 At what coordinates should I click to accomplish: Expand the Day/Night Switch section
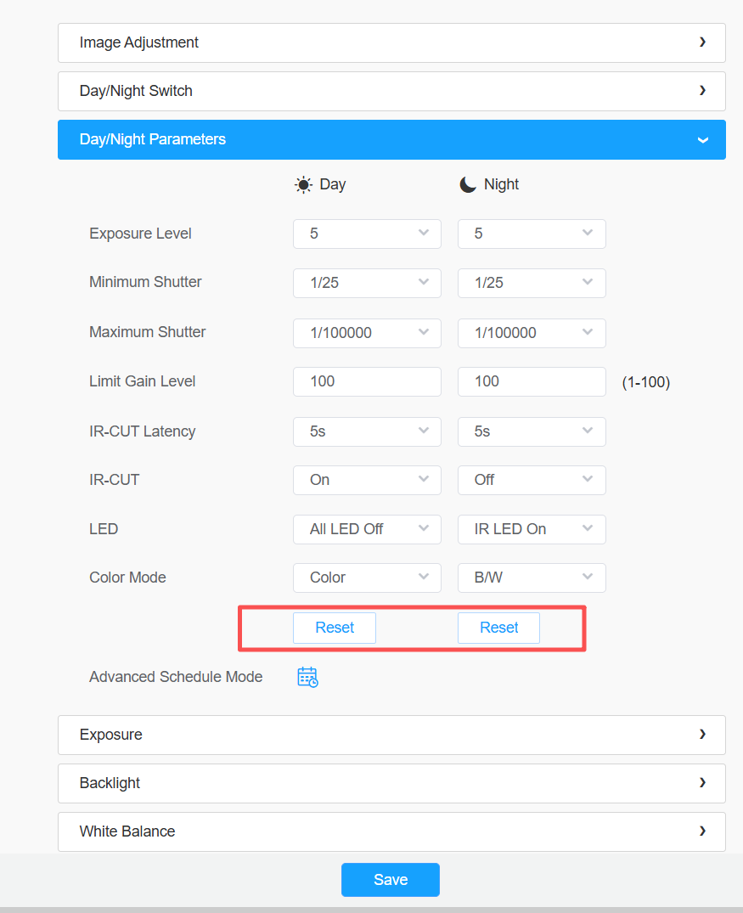tap(392, 92)
